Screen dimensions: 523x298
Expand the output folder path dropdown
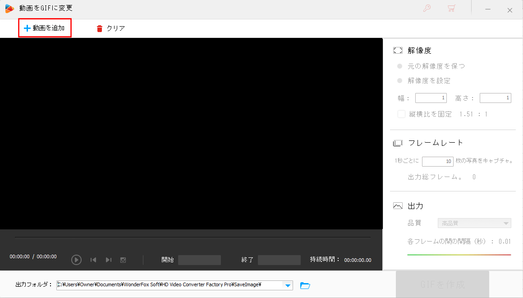(x=287, y=285)
